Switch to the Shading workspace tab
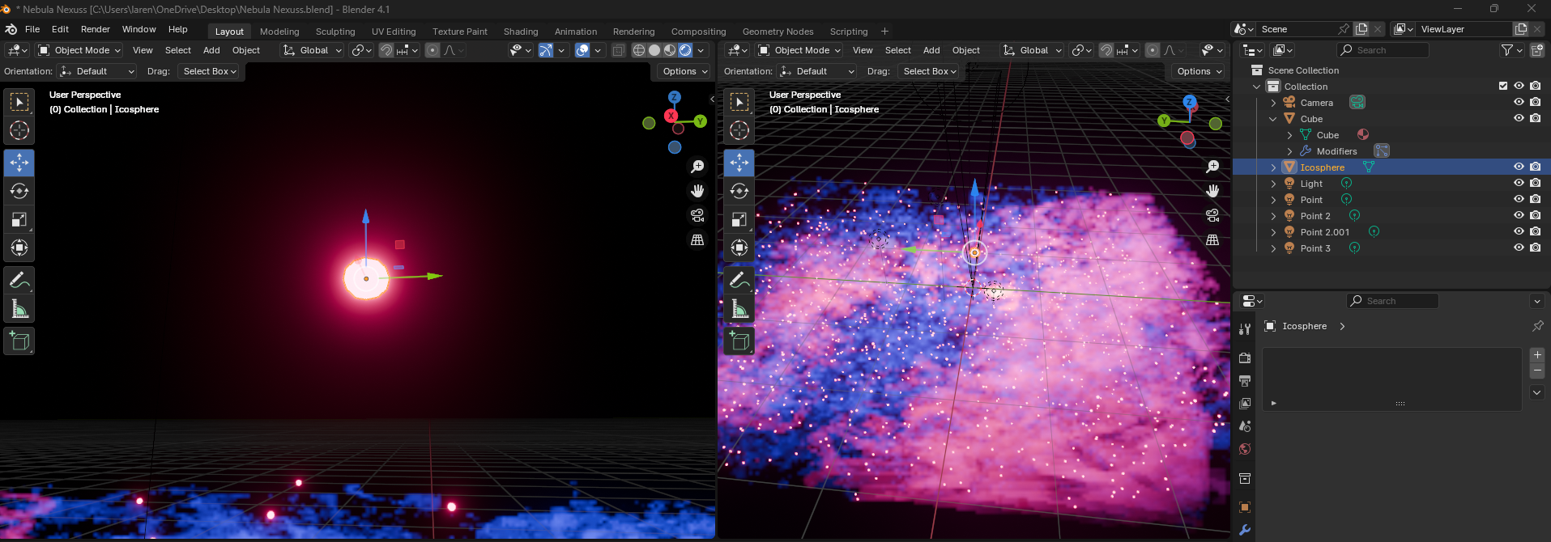 pyautogui.click(x=520, y=32)
